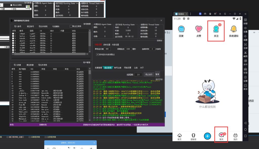Switch to the 采集管理 tab
Screen dimensions: 259x149
[98, 68]
